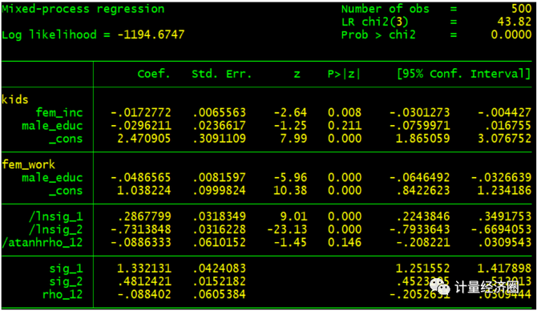537x311 pixels.
Task: Select the sig_1 value 1.332131
Action: (x=143, y=269)
